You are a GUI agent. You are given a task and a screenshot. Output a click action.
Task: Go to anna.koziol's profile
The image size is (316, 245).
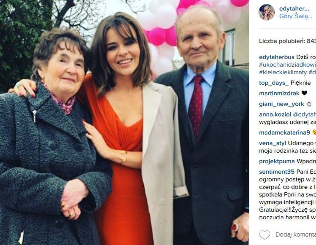[x=275, y=114]
